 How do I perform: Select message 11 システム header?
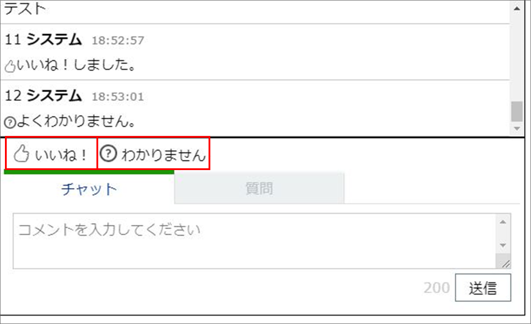point(74,39)
